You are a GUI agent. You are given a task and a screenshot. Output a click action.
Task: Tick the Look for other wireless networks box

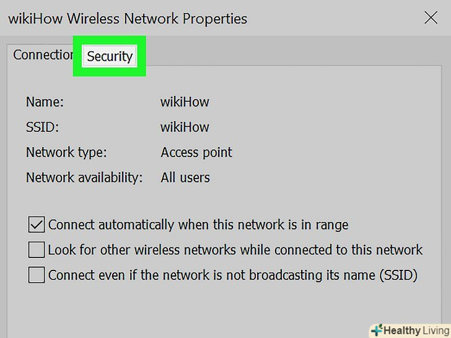click(x=37, y=250)
